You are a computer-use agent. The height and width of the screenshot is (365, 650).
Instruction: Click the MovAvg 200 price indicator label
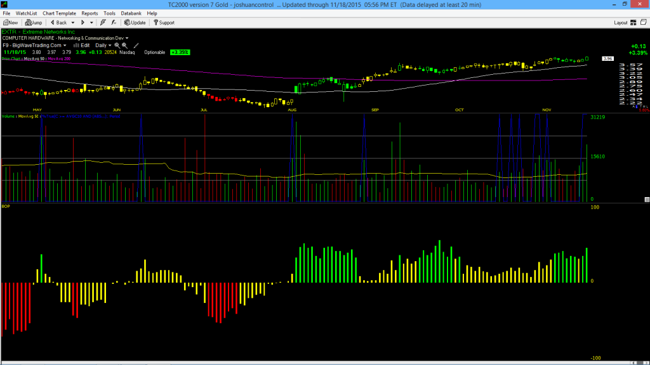point(59,59)
